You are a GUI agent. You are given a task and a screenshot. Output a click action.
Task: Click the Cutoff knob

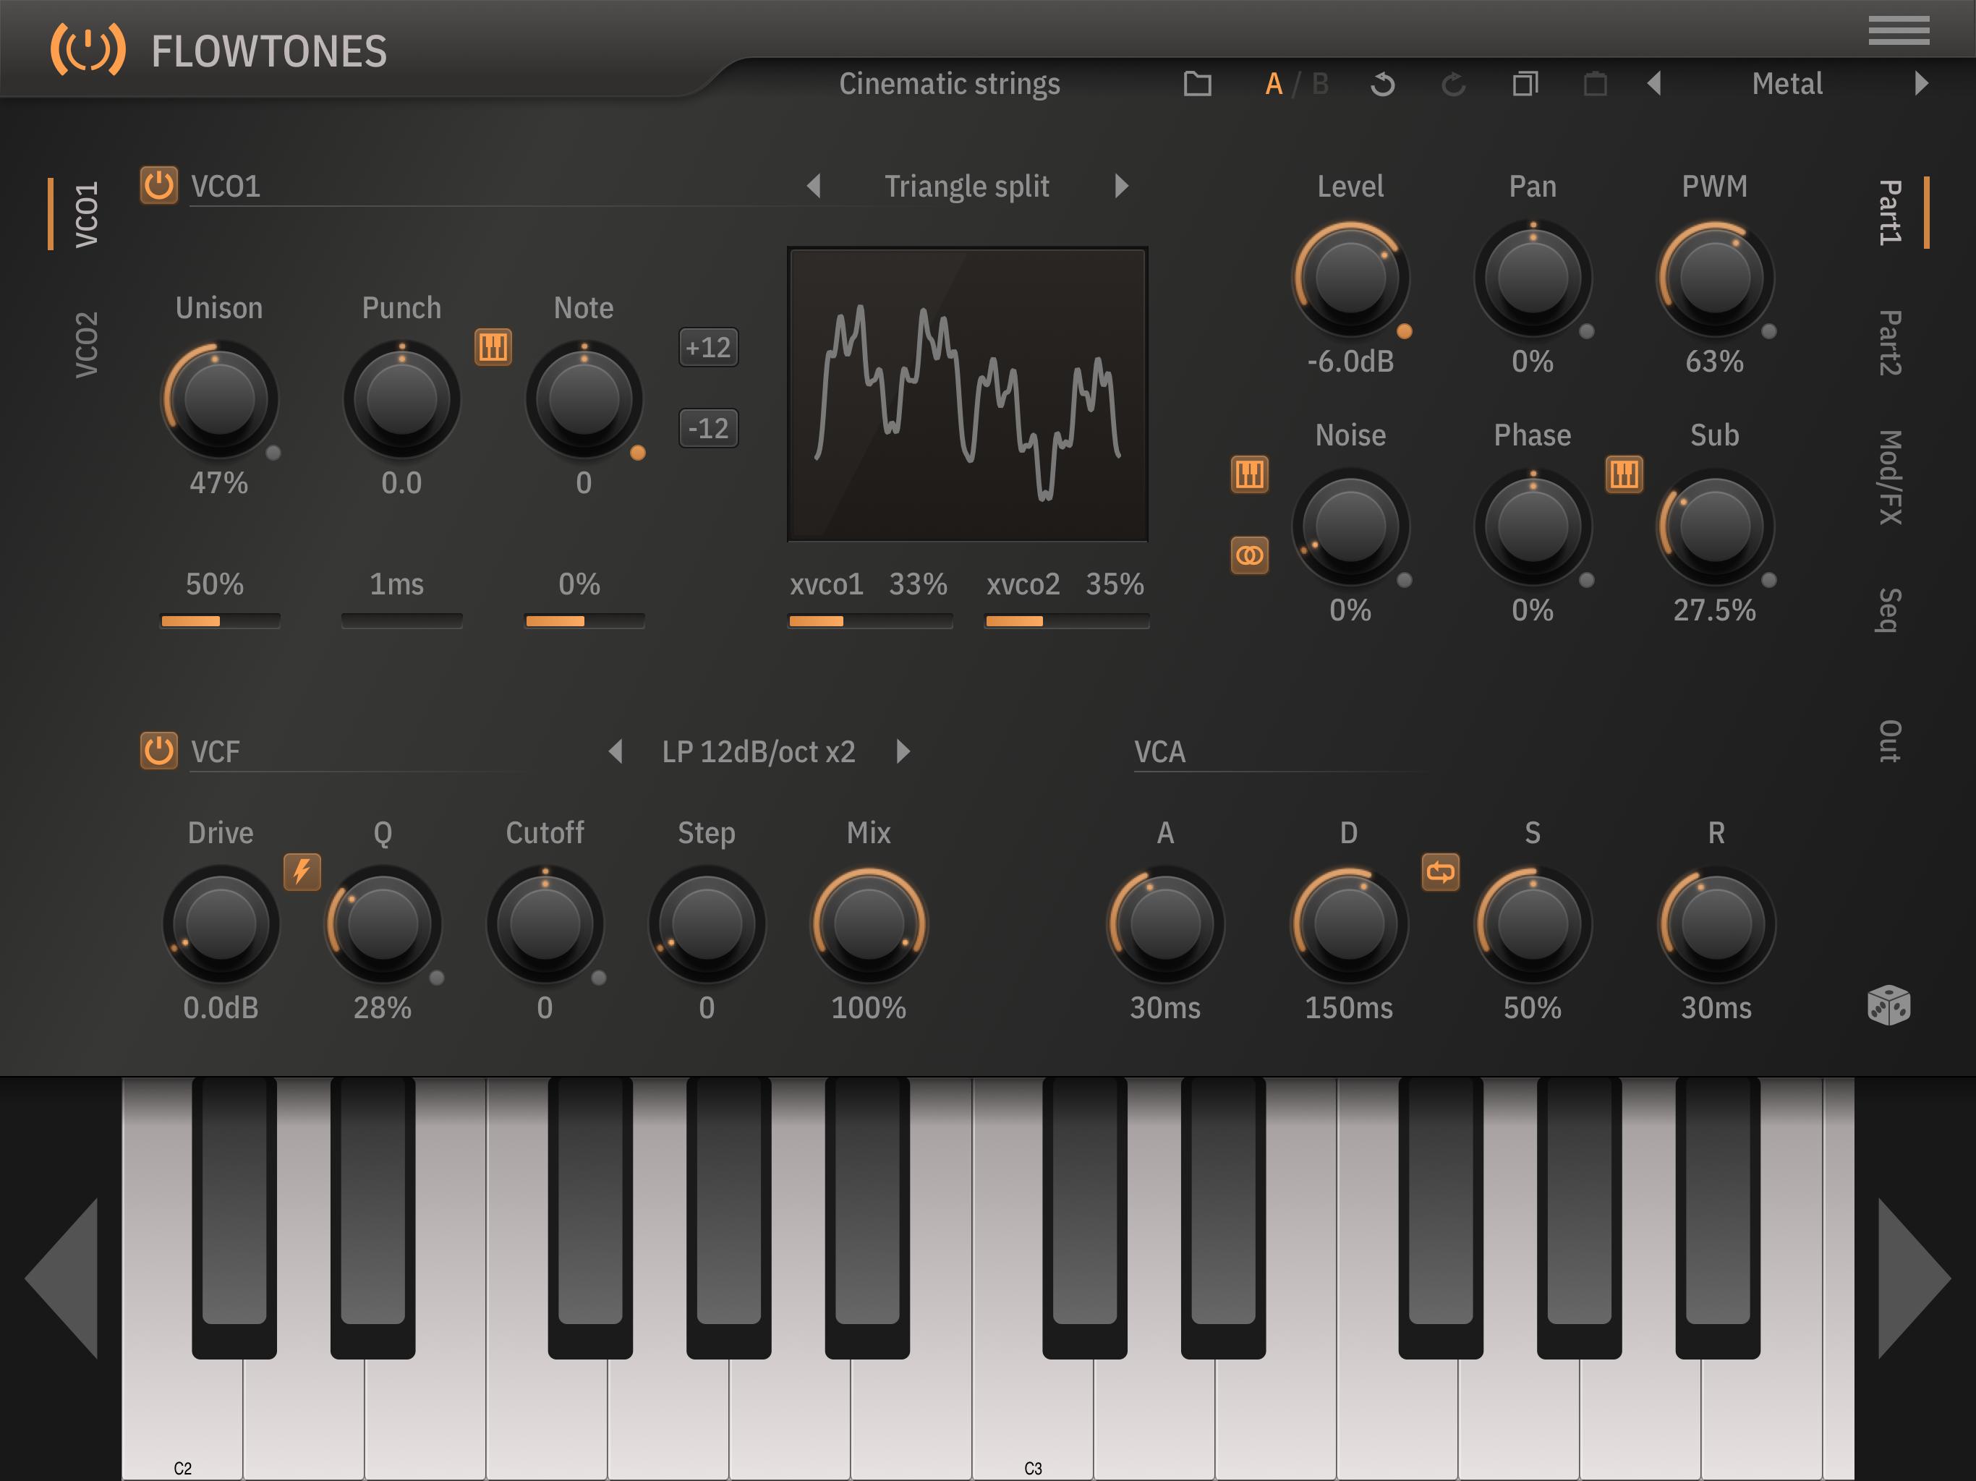tap(545, 923)
